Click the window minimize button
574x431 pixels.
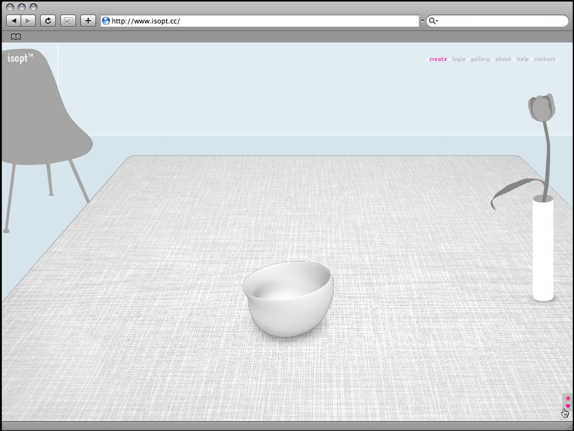click(x=22, y=7)
